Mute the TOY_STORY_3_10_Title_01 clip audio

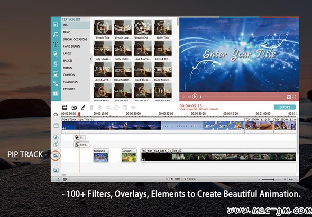[x=64, y=129]
